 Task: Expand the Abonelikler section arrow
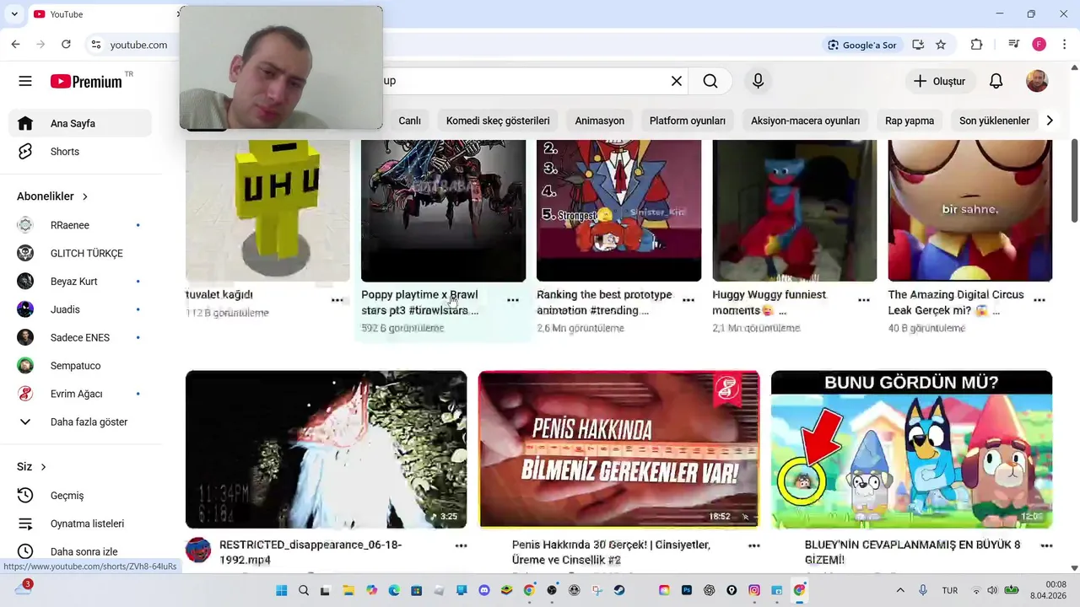[x=85, y=196]
